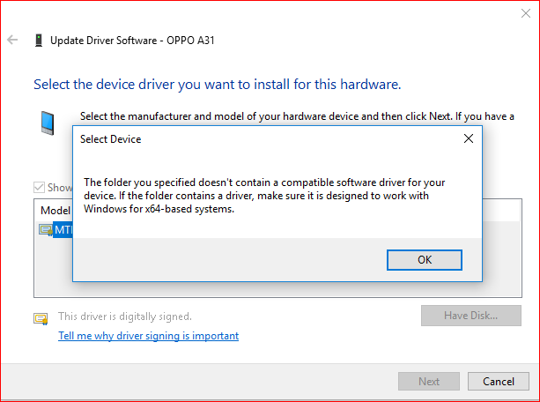This screenshot has height=402, width=540.
Task: Go back with the arrow in the wizard header
Action: pyautogui.click(x=12, y=40)
